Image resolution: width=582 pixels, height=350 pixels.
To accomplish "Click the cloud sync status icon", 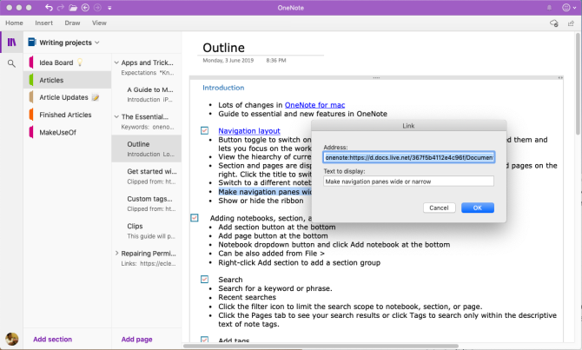I will [554, 23].
